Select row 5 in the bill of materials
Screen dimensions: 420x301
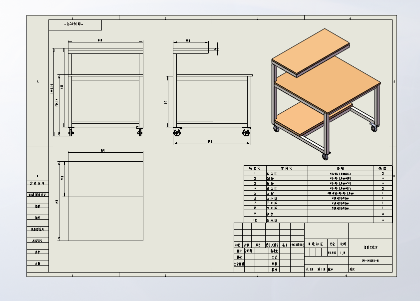tap(318, 193)
